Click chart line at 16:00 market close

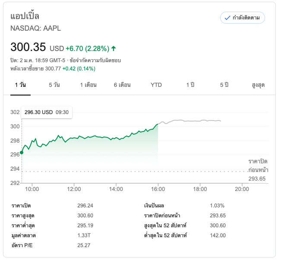[158, 124]
